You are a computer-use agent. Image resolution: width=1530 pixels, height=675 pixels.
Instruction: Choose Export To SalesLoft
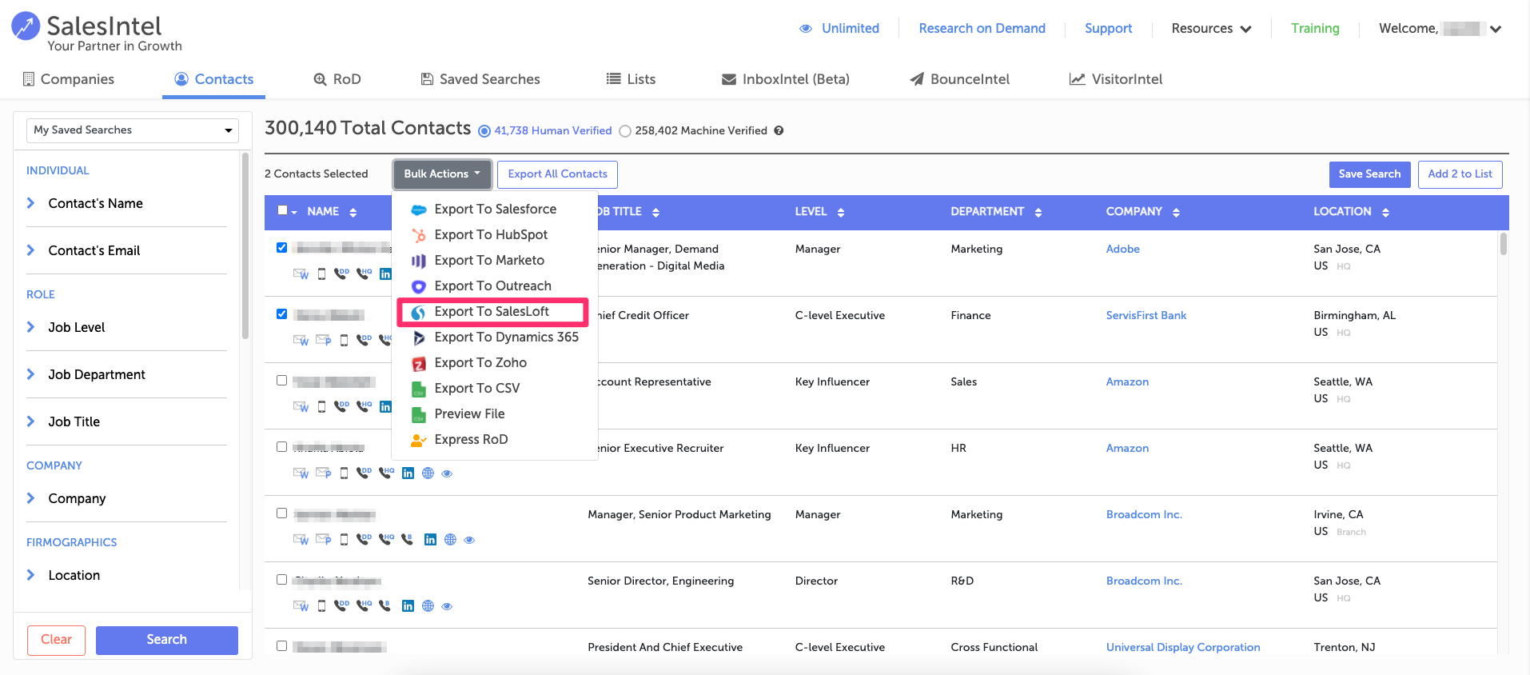click(492, 312)
